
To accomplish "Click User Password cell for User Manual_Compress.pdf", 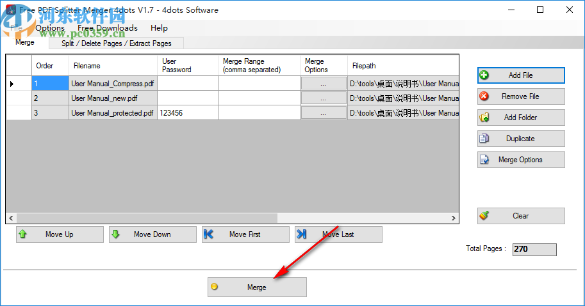I will [x=188, y=83].
